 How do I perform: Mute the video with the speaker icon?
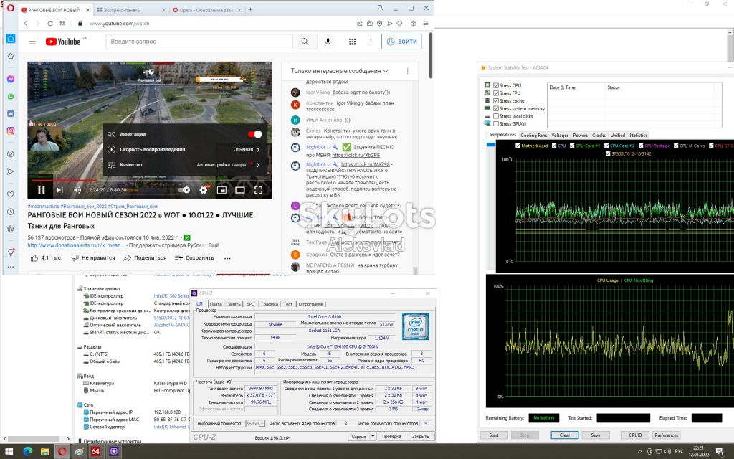coord(77,189)
